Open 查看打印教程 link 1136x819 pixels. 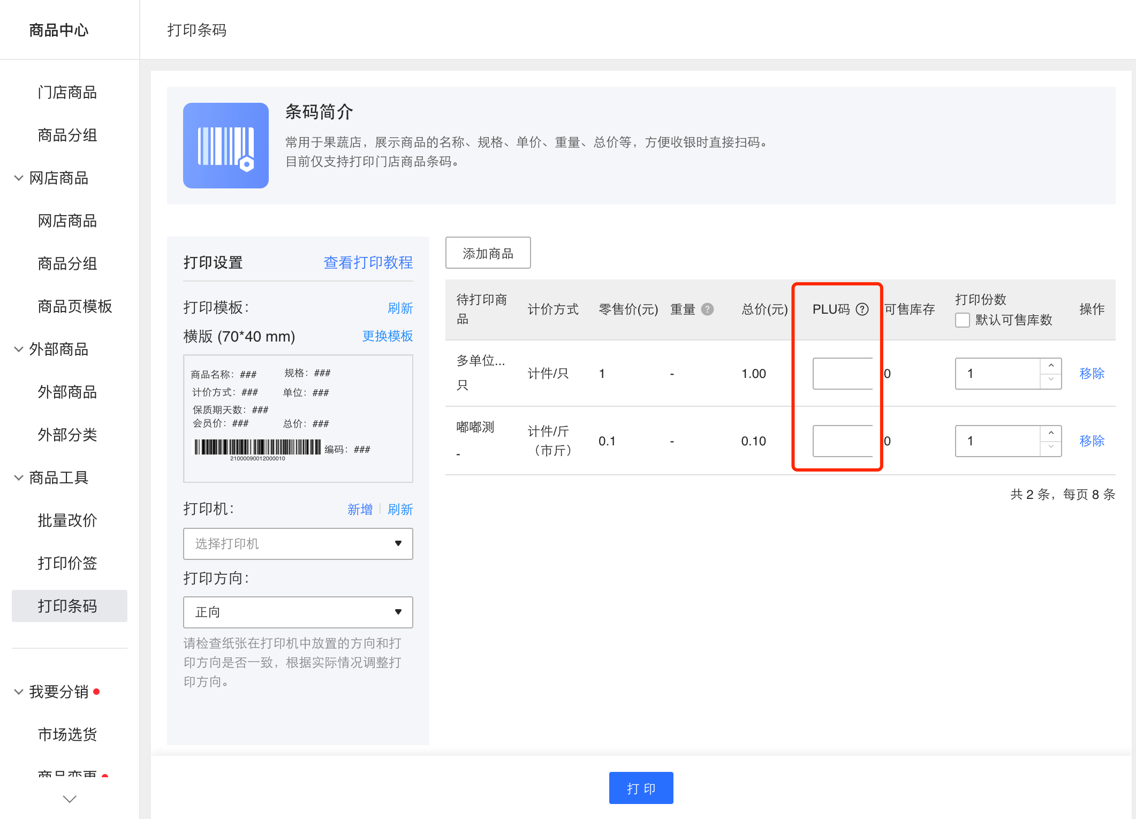click(368, 262)
